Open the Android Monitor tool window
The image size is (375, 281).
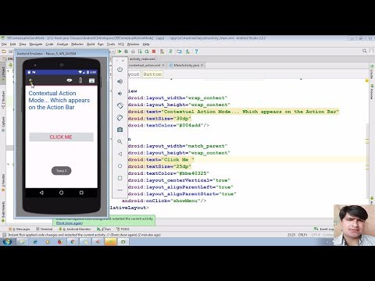[x=75, y=229]
